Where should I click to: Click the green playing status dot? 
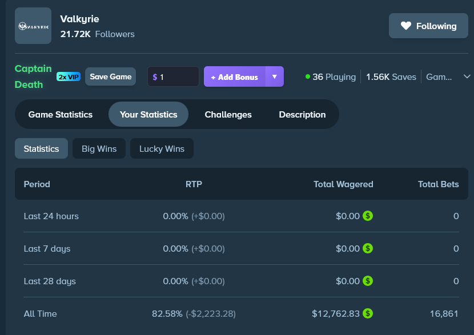click(308, 76)
